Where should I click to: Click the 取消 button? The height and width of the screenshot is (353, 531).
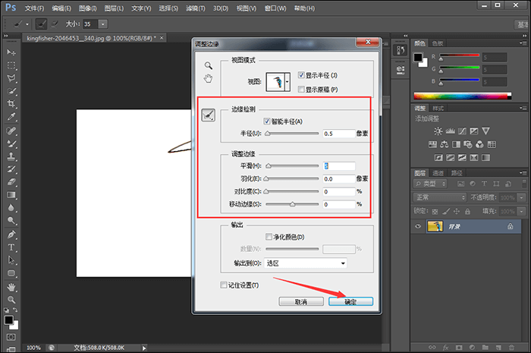pyautogui.click(x=301, y=301)
